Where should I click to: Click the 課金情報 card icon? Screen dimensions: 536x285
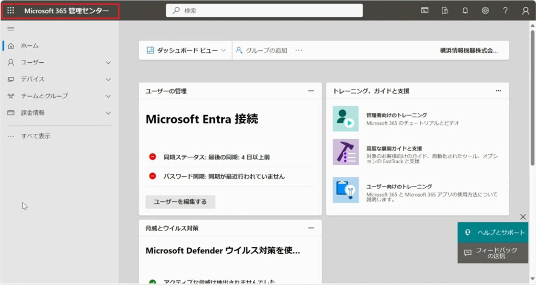tap(11, 112)
